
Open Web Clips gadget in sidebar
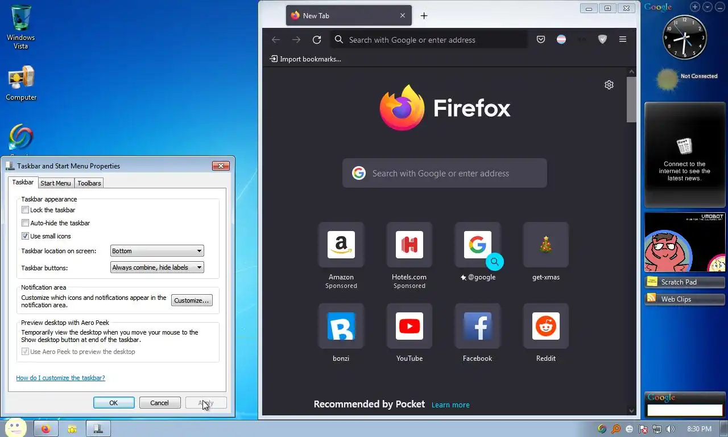click(685, 299)
